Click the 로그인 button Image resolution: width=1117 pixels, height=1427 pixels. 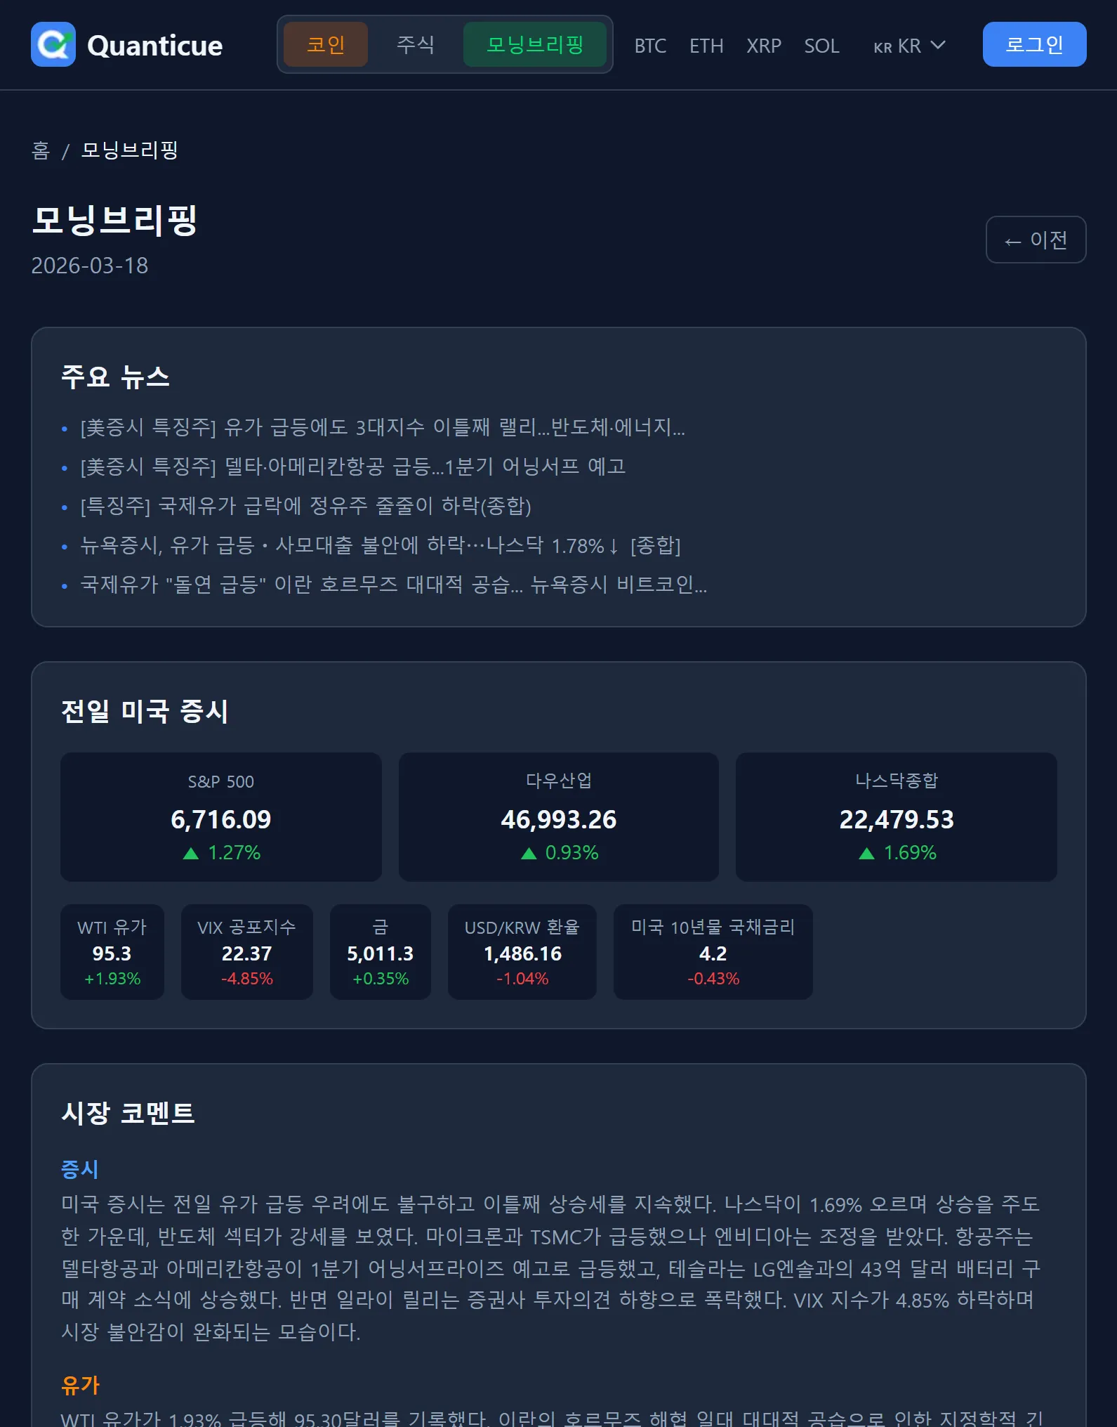point(1034,44)
